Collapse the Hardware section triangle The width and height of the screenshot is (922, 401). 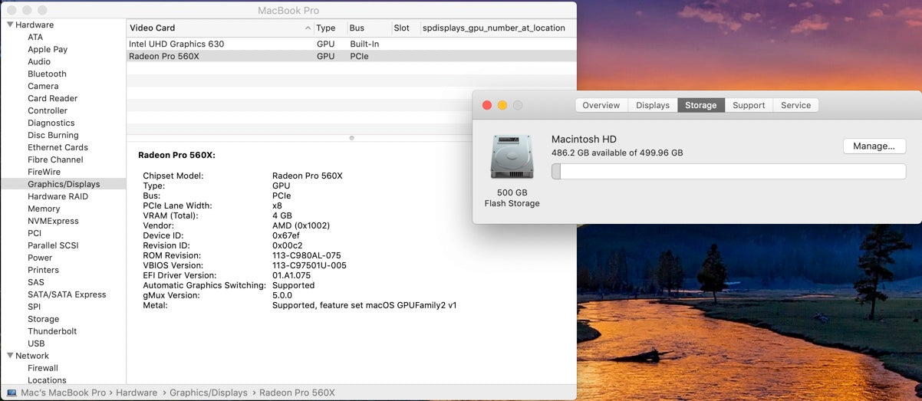point(10,25)
